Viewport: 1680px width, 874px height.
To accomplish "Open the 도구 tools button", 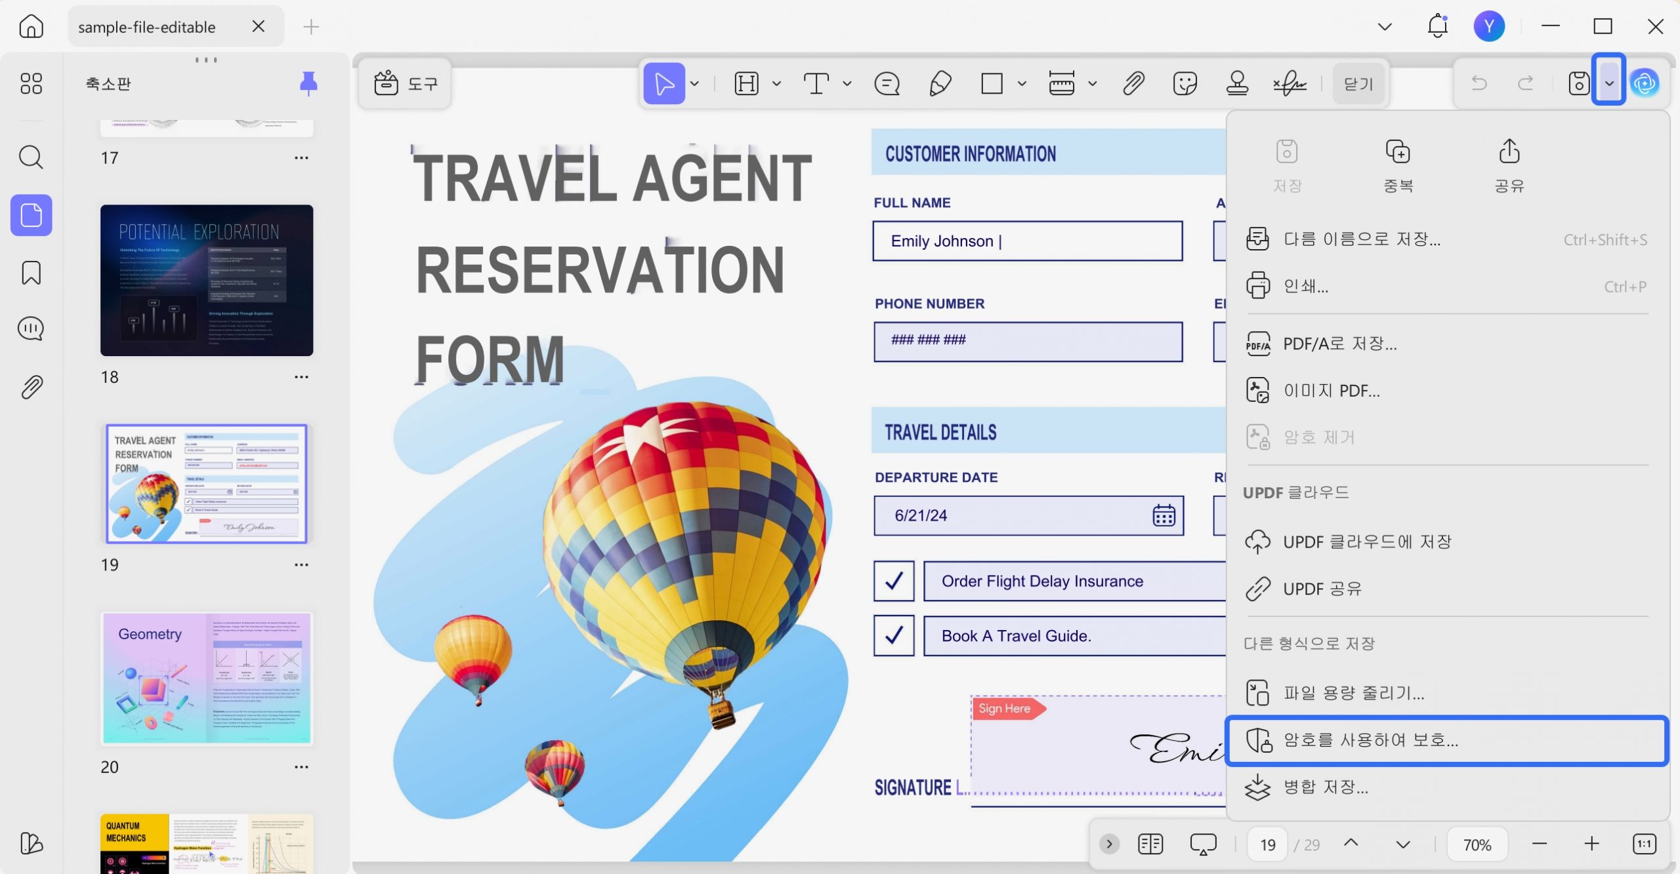I will pos(405,84).
